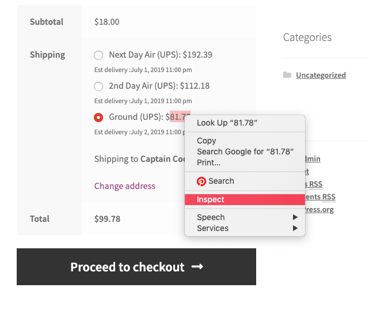The width and height of the screenshot is (369, 314).
Task: Open the Uncategorized category link
Action: pos(321,75)
